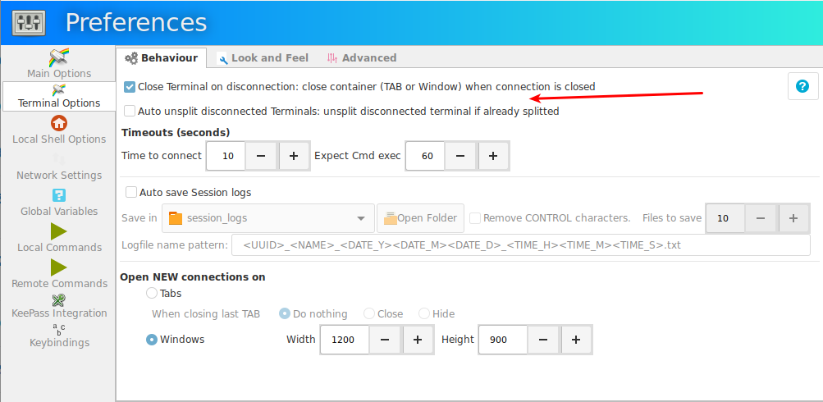Increase Files to save count
The height and width of the screenshot is (402, 823).
pyautogui.click(x=793, y=218)
